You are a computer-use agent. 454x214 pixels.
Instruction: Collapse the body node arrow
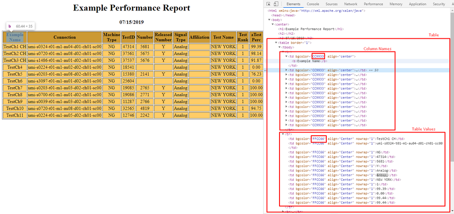click(269, 20)
